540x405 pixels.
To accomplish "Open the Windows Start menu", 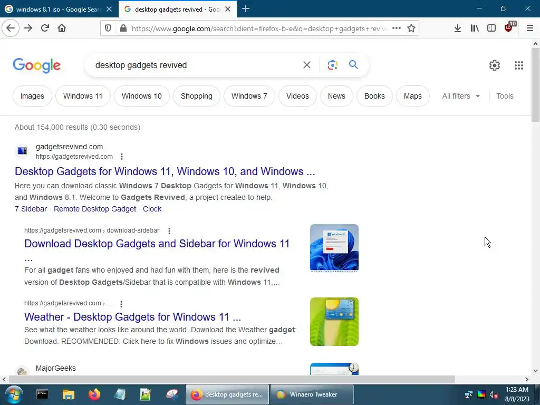I will pos(14,394).
